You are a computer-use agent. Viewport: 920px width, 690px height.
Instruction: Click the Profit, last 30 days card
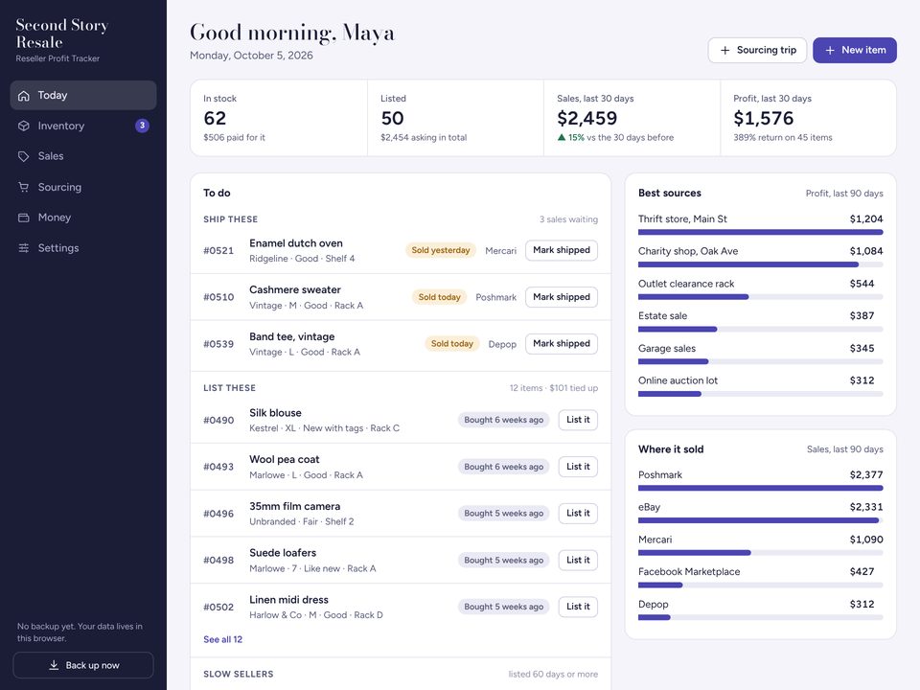809,118
